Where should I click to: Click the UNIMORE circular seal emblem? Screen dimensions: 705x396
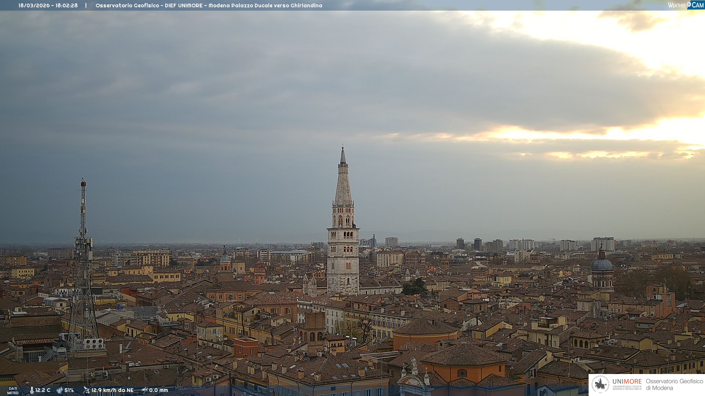(x=600, y=384)
